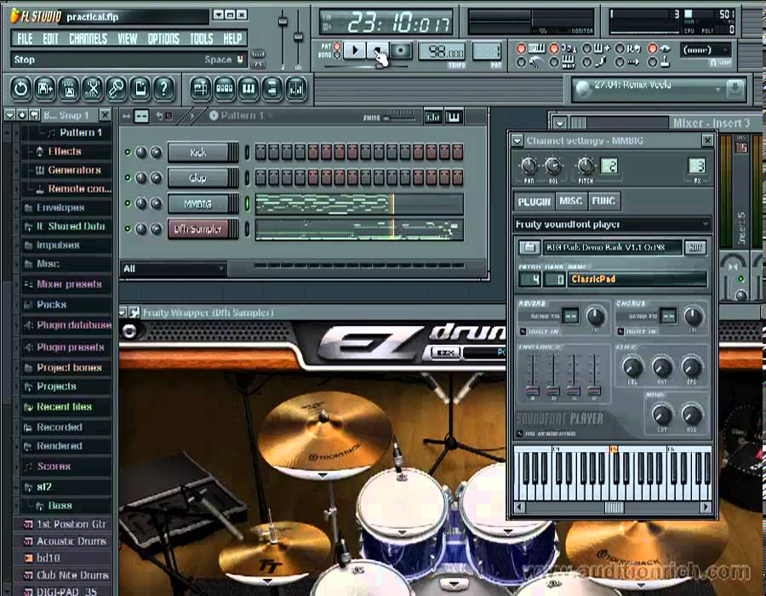This screenshot has height=596, width=766.
Task: Click the Dfh Sampler channel button
Action: click(x=198, y=229)
